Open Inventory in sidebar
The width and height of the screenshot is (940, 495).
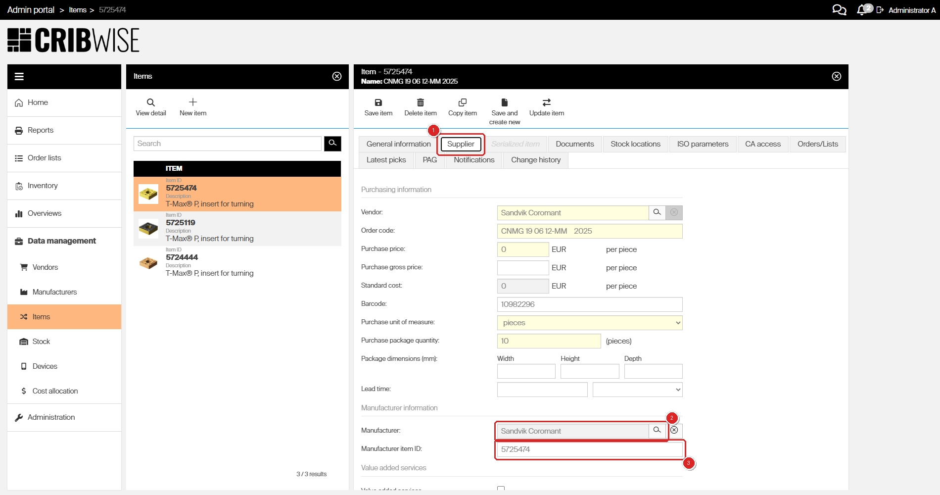click(x=64, y=186)
